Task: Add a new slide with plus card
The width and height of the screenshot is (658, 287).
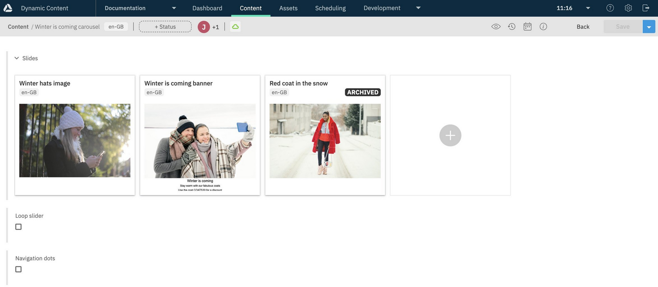Action: click(450, 135)
